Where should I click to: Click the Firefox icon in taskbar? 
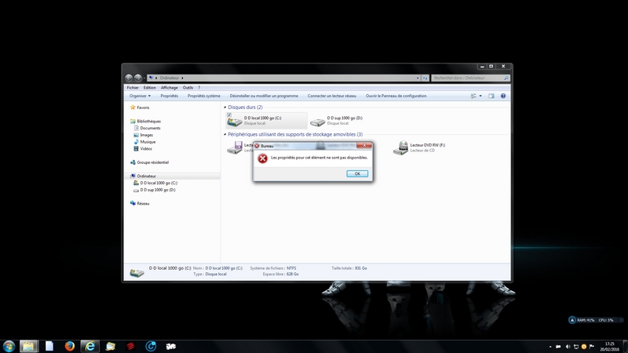coord(70,345)
